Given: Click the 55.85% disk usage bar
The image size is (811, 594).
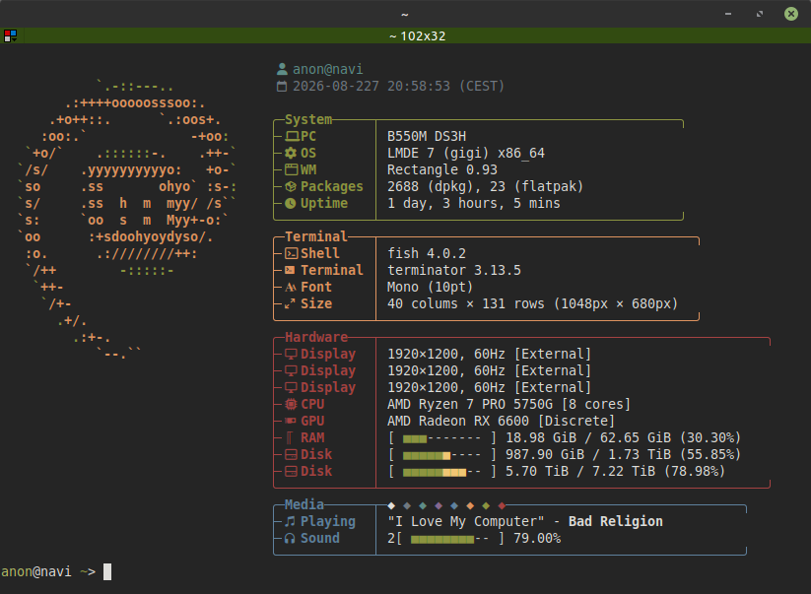Looking at the screenshot, I should click(442, 455).
